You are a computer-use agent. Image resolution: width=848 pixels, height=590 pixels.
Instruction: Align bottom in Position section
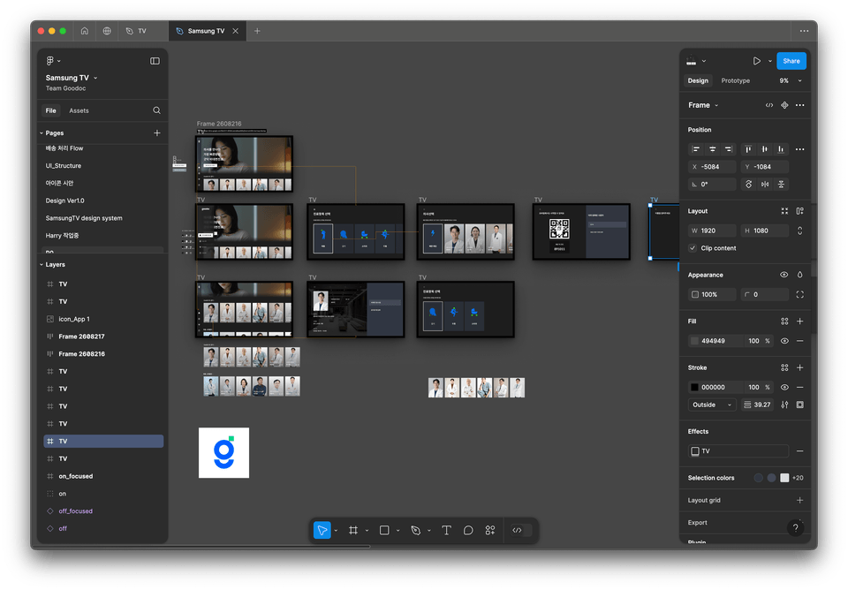coord(780,148)
